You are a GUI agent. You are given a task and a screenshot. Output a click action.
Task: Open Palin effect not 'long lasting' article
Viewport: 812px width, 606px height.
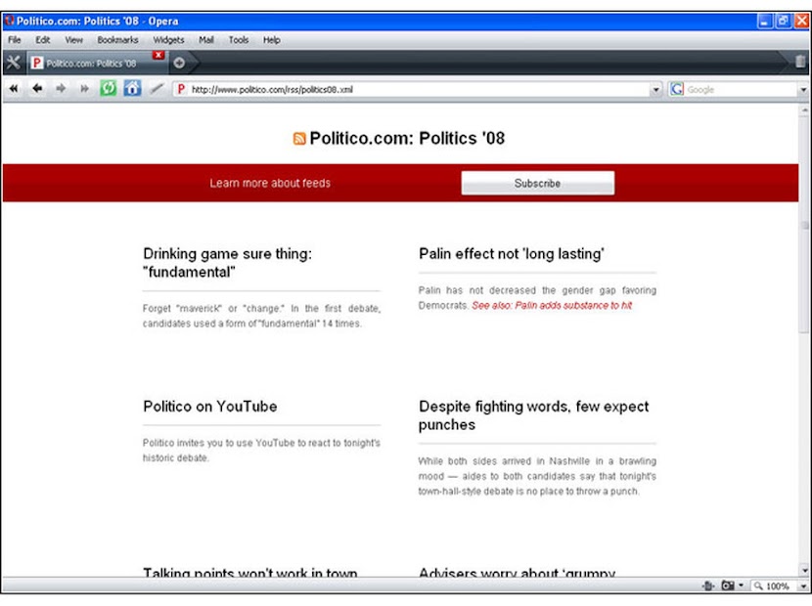point(511,253)
